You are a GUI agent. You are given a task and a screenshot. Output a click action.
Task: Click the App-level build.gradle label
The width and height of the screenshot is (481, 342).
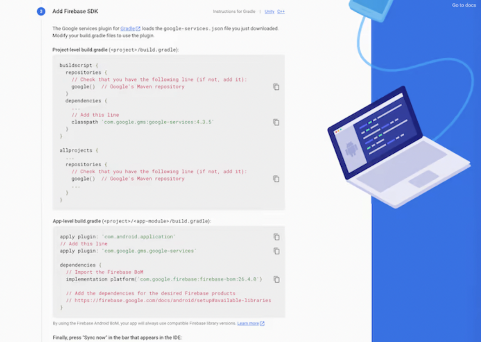tap(132, 221)
